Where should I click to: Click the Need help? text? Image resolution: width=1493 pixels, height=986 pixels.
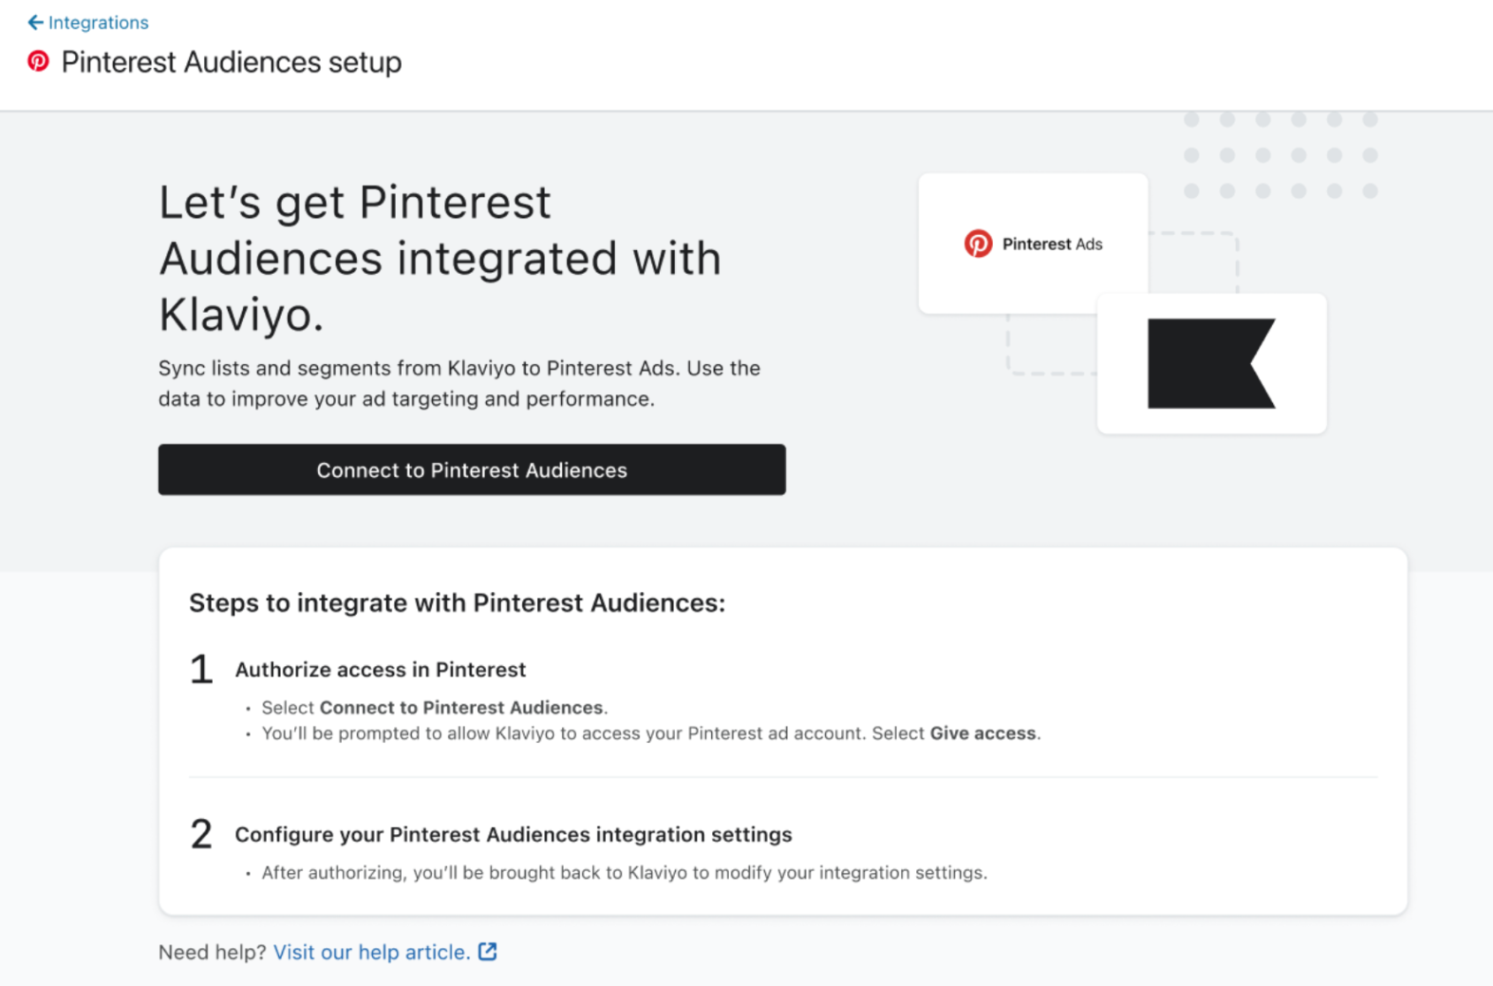pos(212,952)
